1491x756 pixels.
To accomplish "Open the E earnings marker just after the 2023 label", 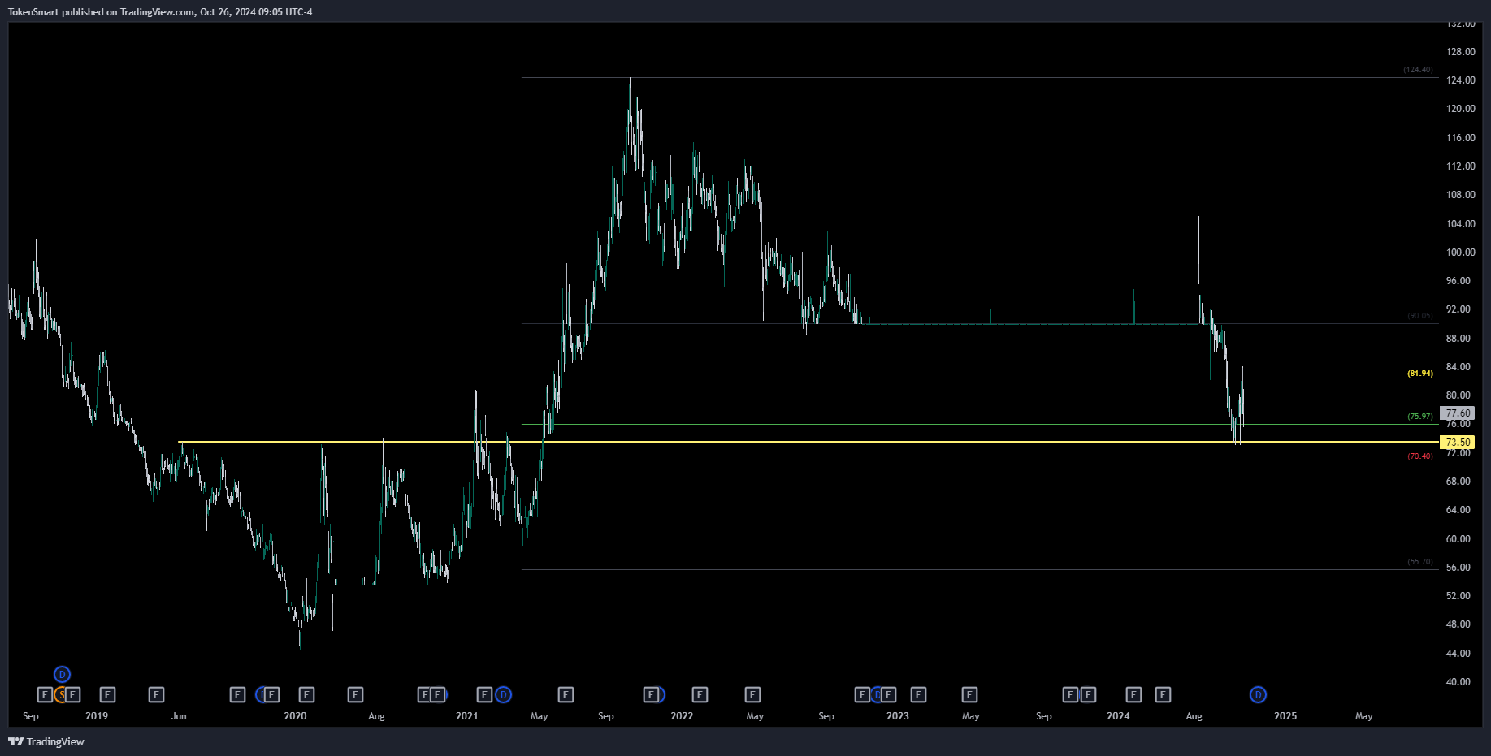I will tap(918, 695).
